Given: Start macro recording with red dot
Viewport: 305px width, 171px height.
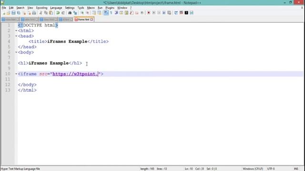Looking at the screenshot, I should (x=149, y=13).
